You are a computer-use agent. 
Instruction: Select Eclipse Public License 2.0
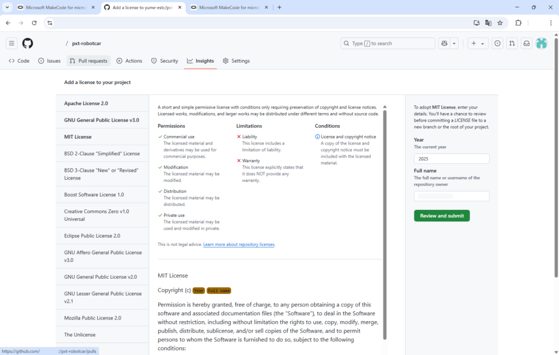coord(102,236)
